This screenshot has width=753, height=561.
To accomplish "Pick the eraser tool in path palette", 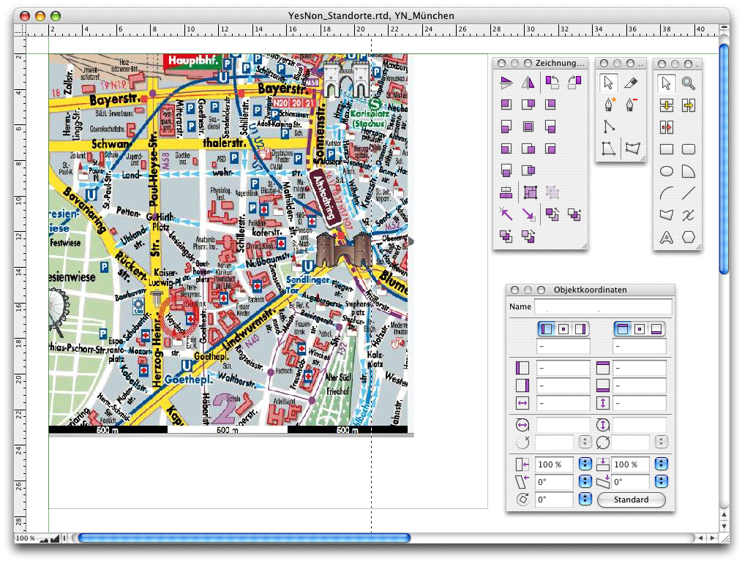I will coord(632,83).
